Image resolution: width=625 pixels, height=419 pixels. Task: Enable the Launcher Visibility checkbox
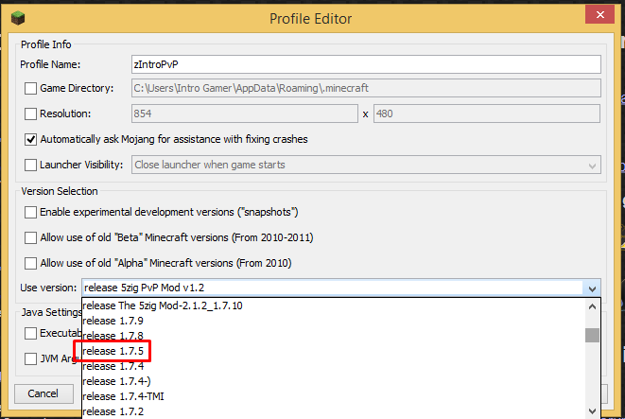point(30,165)
